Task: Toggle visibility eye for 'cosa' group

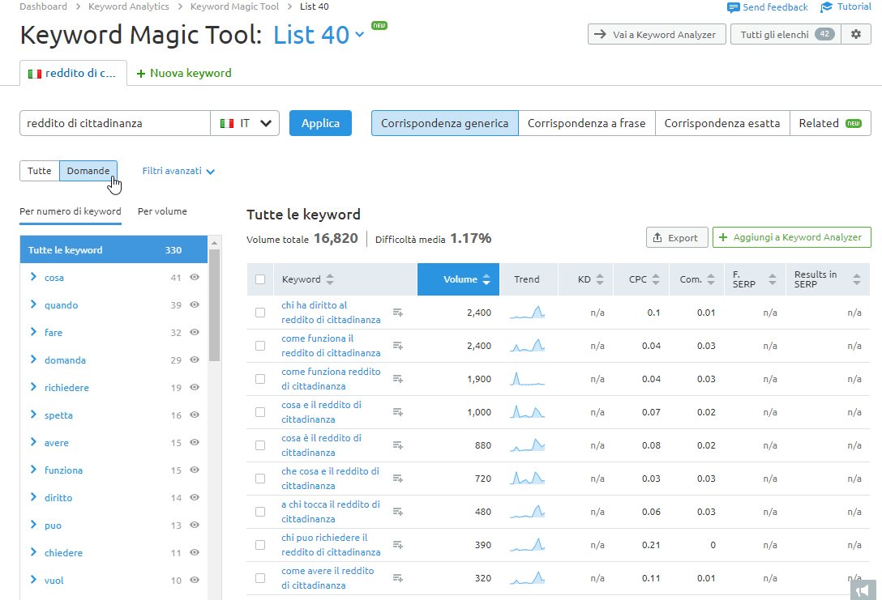Action: click(x=195, y=277)
